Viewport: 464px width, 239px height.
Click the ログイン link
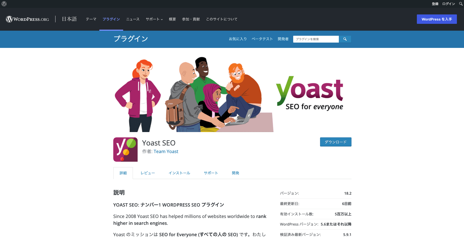pos(449,4)
